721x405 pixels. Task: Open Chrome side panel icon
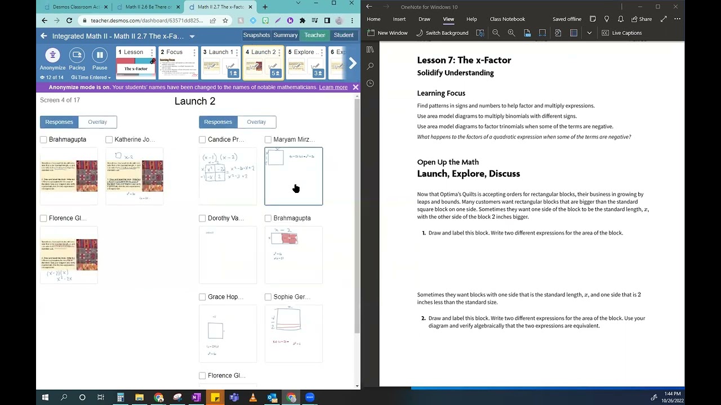327,20
